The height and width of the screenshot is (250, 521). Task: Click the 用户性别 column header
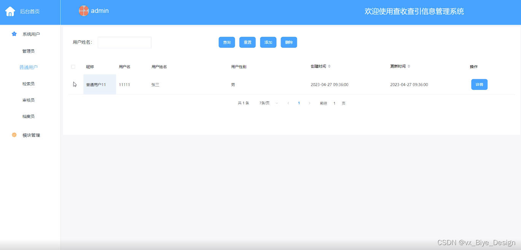pos(239,67)
